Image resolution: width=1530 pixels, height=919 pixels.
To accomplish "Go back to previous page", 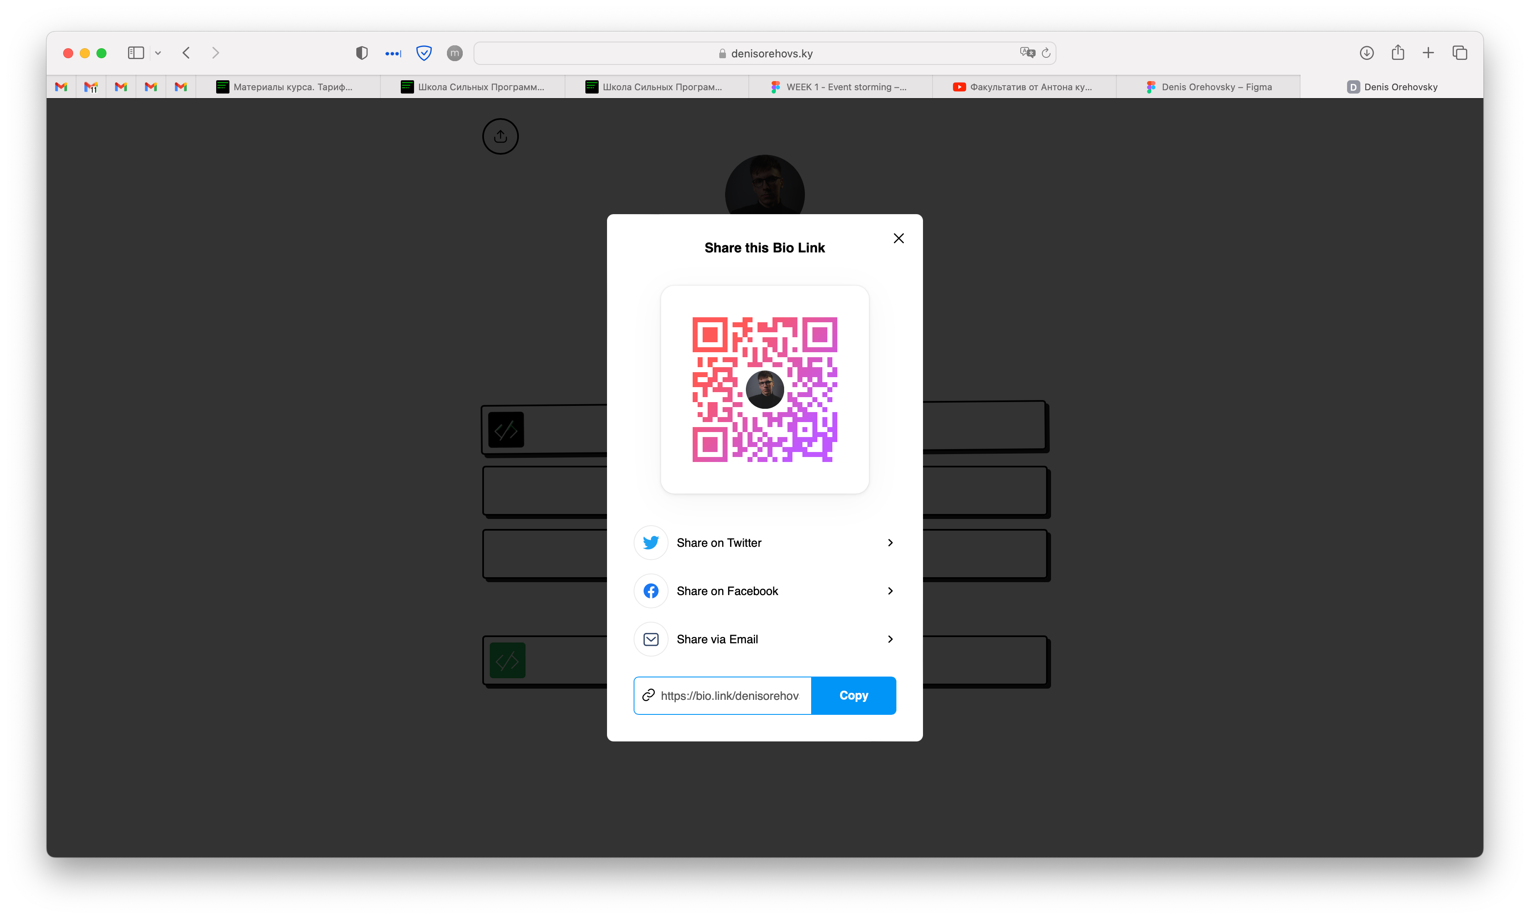I will click(x=186, y=53).
